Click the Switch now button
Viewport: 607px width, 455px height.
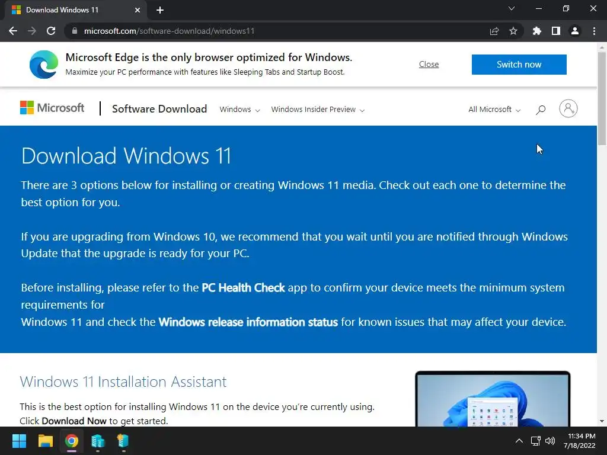click(x=519, y=64)
